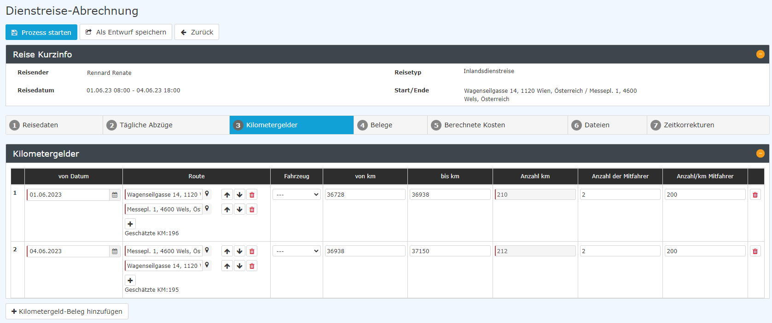Delete row 1 Wagenseilgasse route stop
The height and width of the screenshot is (323, 772).
tap(252, 195)
